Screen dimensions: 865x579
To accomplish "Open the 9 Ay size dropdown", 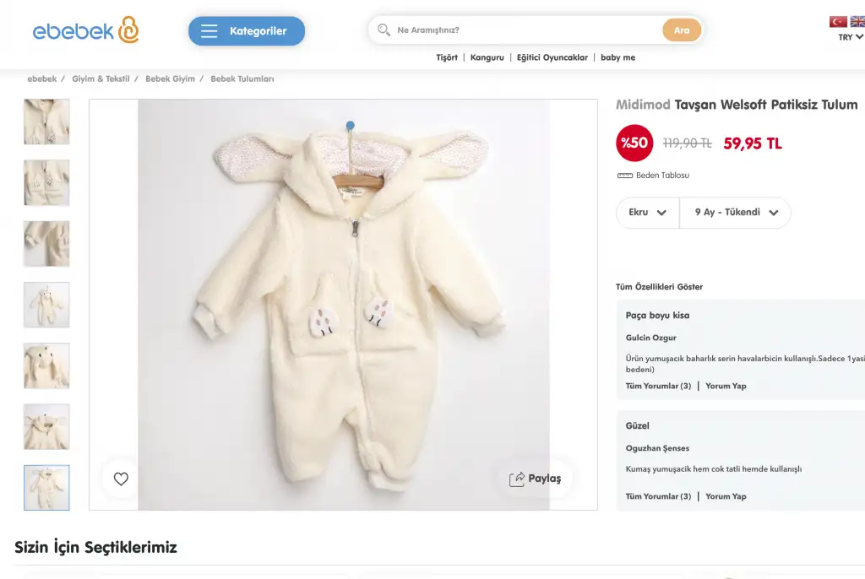I will click(x=735, y=213).
